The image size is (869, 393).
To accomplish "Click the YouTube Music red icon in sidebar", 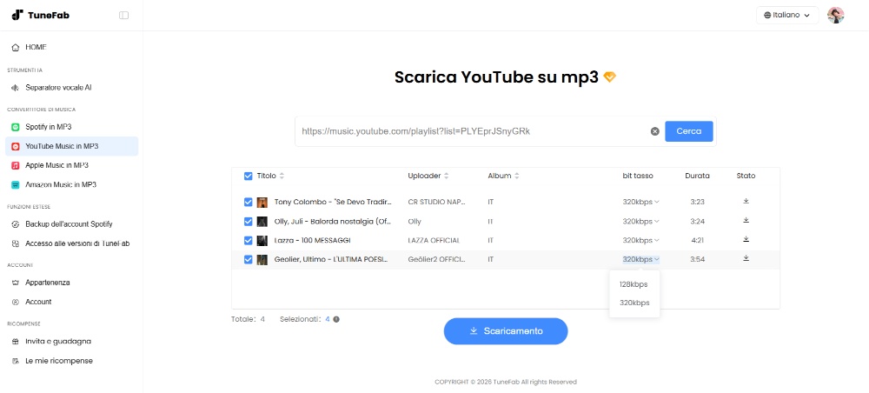I will (x=16, y=146).
